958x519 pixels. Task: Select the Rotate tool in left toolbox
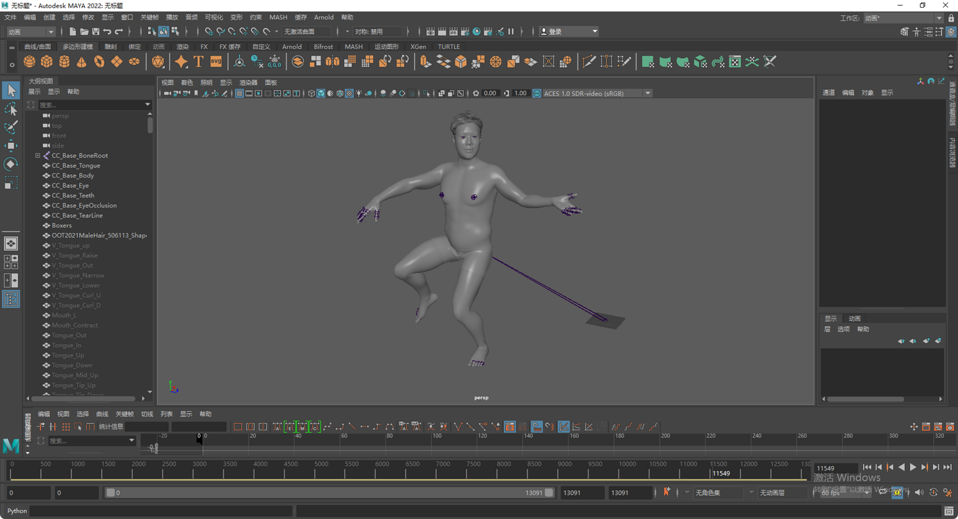[11, 164]
